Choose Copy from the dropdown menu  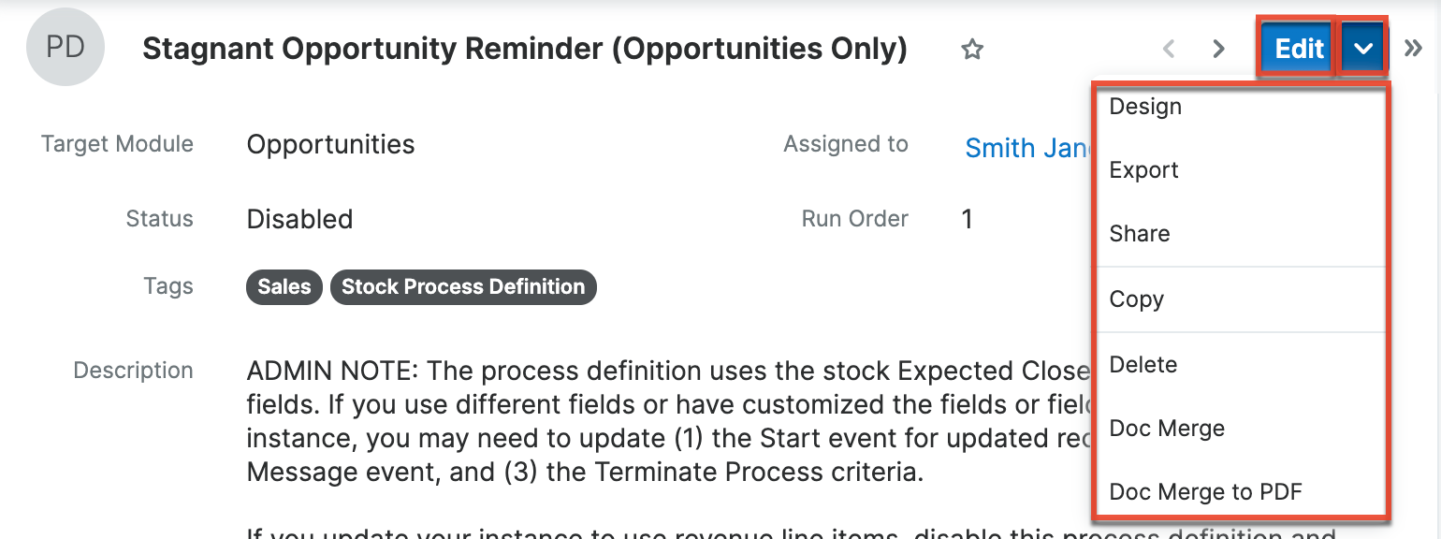pos(1136,299)
